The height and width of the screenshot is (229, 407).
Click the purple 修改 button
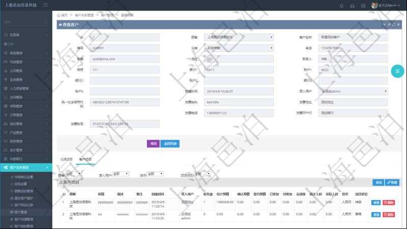[153, 144]
